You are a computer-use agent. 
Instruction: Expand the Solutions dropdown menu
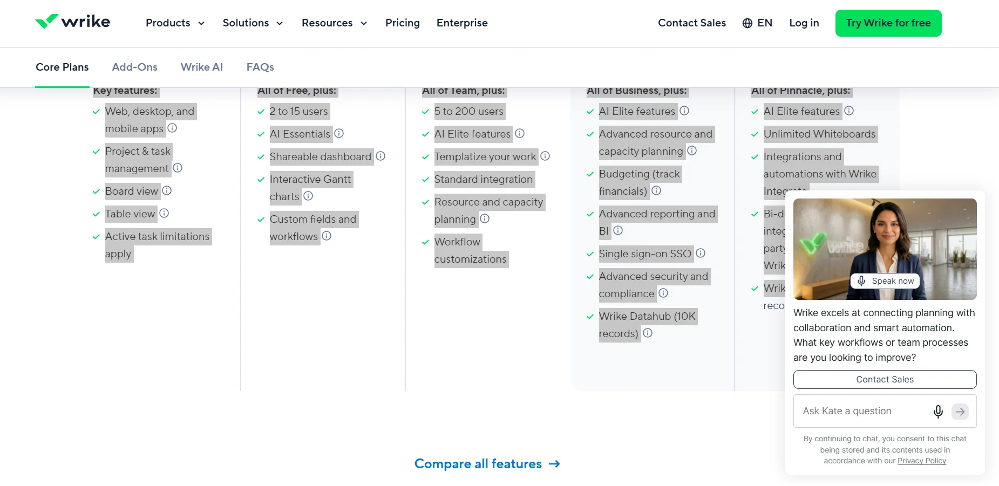point(253,23)
